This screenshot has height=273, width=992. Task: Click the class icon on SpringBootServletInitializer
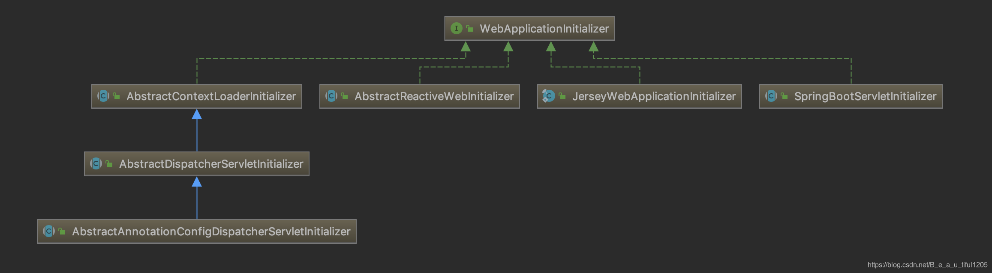[x=771, y=96]
